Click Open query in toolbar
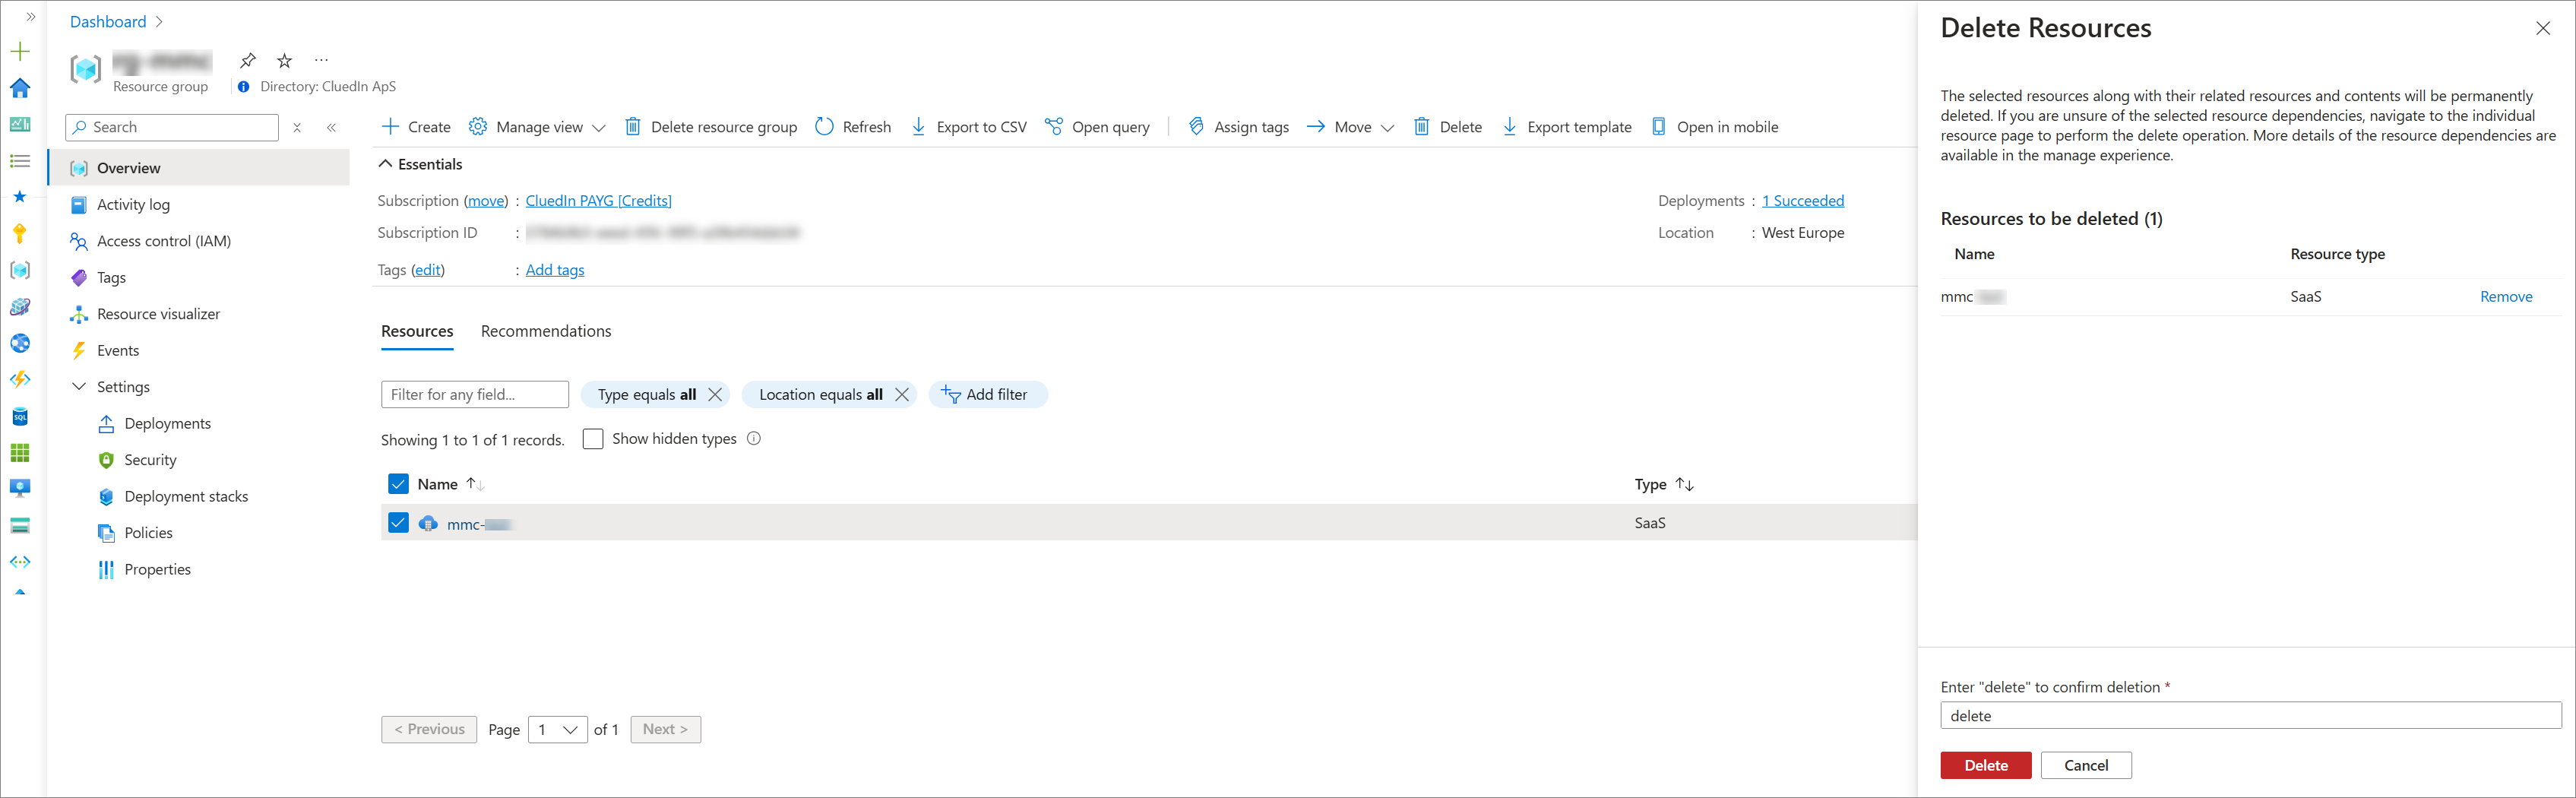This screenshot has height=798, width=2576. point(1097,127)
